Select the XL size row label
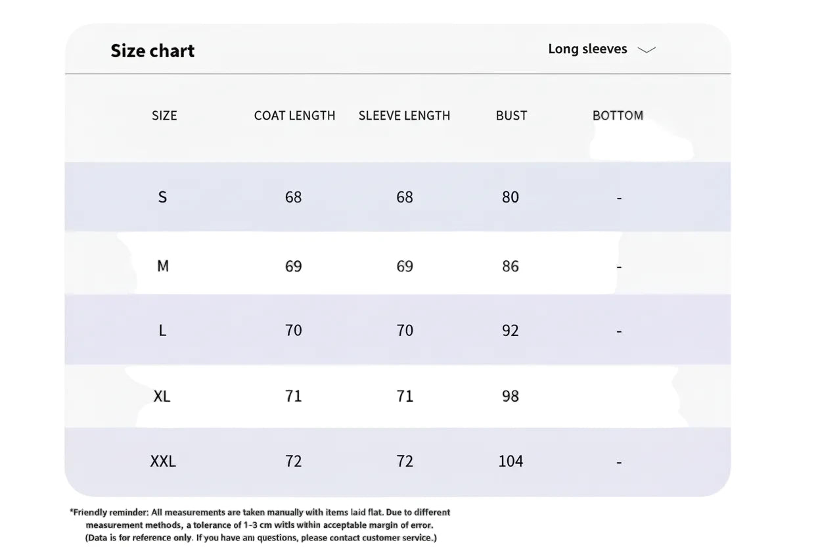Image resolution: width=820 pixels, height=547 pixels. click(x=162, y=396)
